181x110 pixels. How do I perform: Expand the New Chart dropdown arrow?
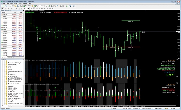pos(4,6)
